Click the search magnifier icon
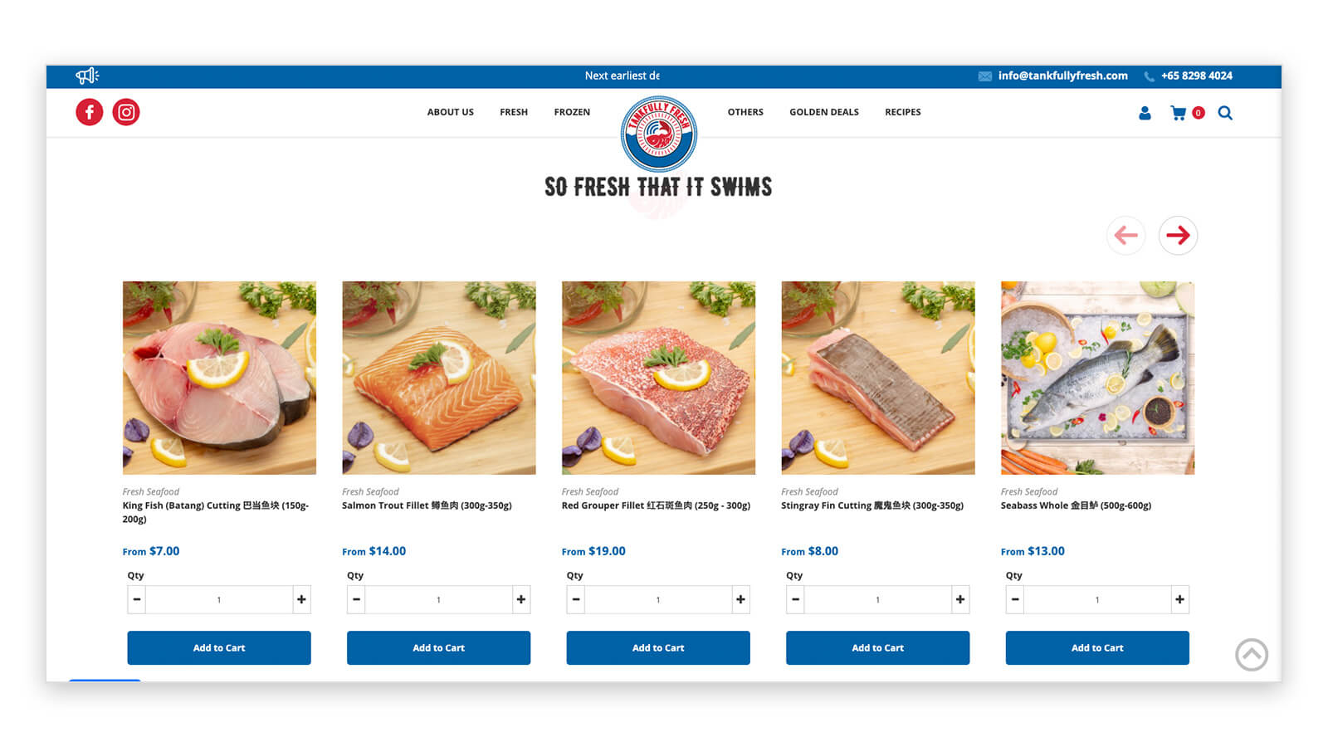 coord(1225,113)
